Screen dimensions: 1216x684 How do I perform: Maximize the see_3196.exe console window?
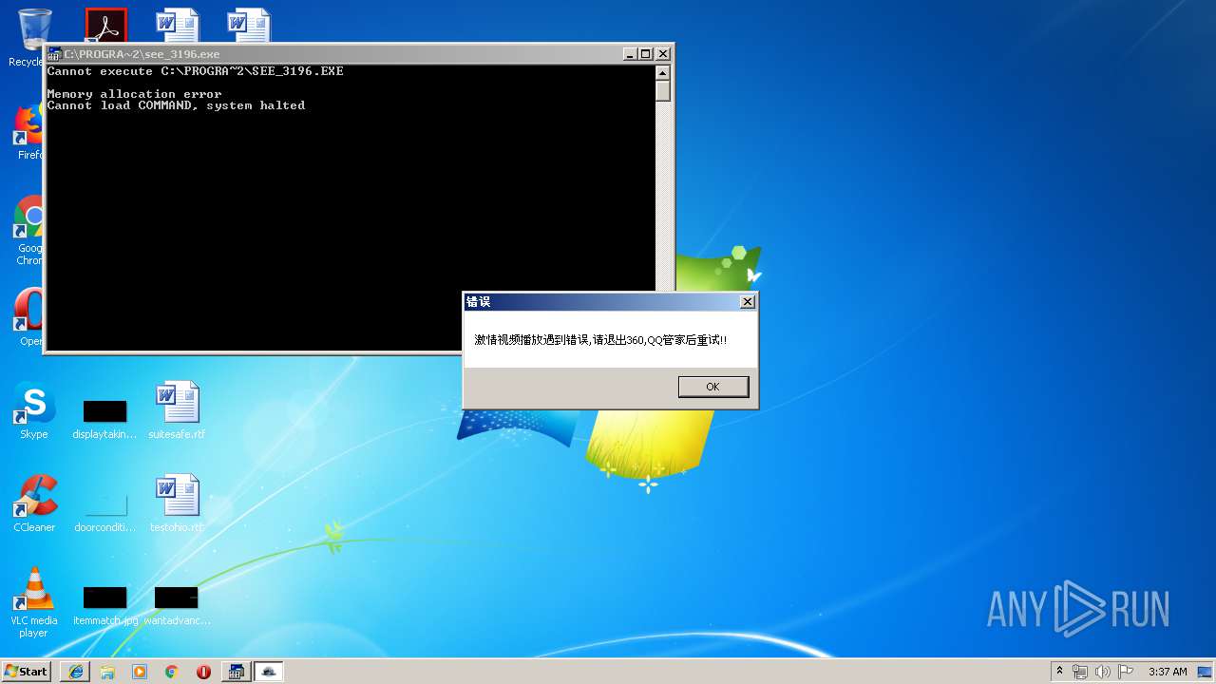tap(645, 54)
